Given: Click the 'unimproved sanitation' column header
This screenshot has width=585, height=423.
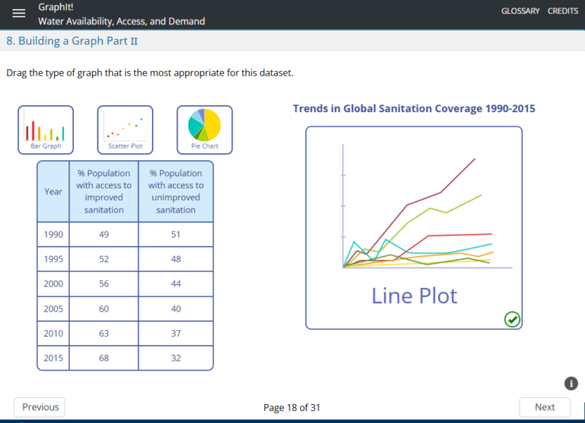Looking at the screenshot, I should [x=176, y=191].
